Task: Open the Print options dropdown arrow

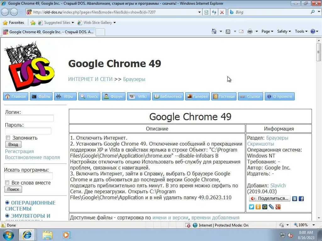Action: (x=257, y=31)
